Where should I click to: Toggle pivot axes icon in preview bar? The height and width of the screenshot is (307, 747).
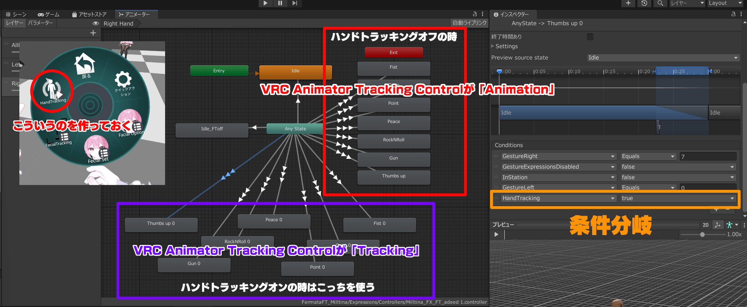pos(718,225)
